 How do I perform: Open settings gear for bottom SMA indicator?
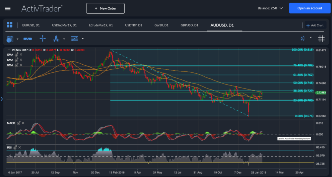click(x=16, y=65)
